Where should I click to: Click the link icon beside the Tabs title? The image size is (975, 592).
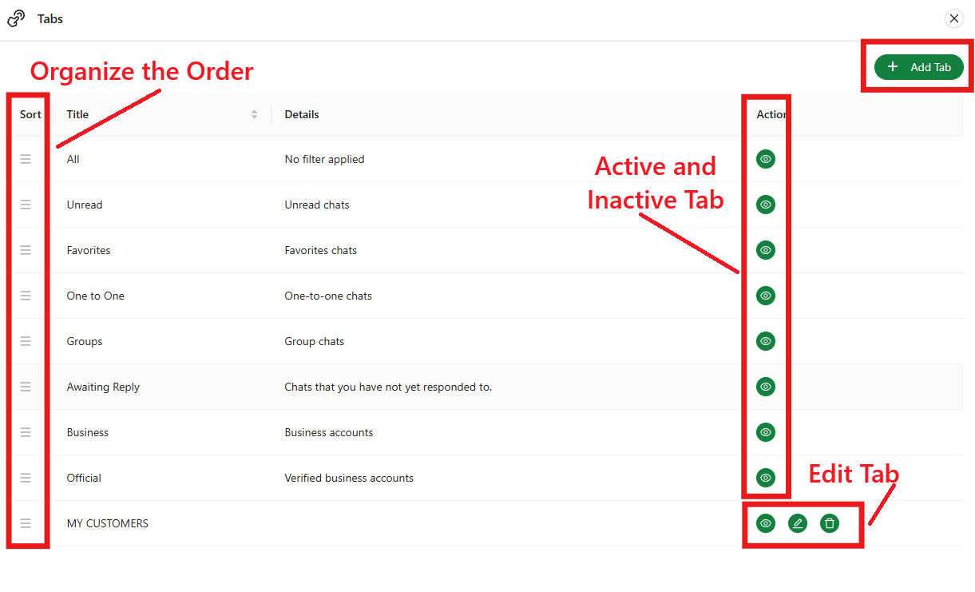click(x=16, y=18)
